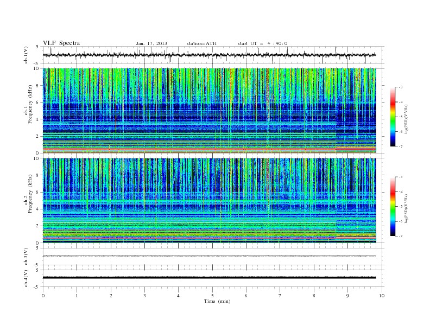Click time axis tick label "3"
Screen dimensions: 430x332
click(144, 296)
